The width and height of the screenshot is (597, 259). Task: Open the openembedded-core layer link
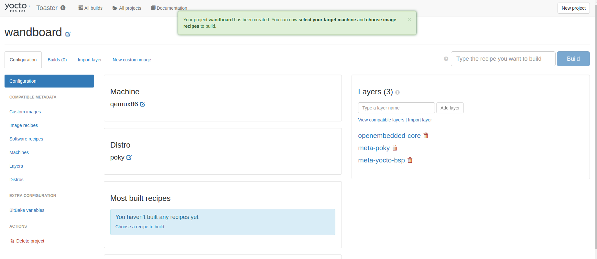[389, 136]
